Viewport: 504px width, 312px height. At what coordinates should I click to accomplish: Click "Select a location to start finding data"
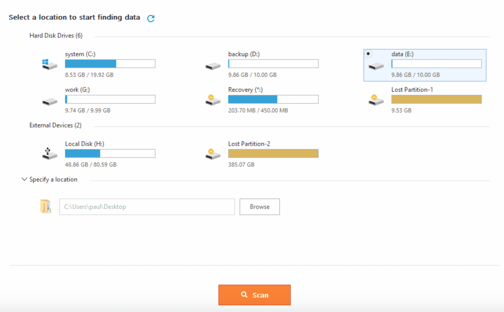point(74,17)
